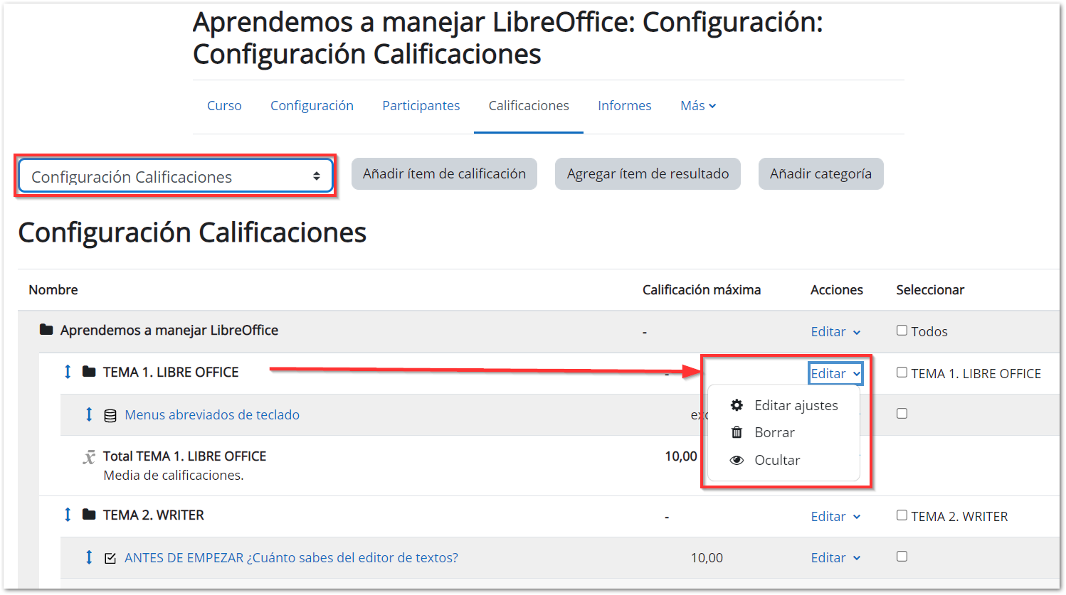The image size is (1066, 595).
Task: Click the quiz icon beside ANTES DE EMPEZAR
Action: point(110,558)
